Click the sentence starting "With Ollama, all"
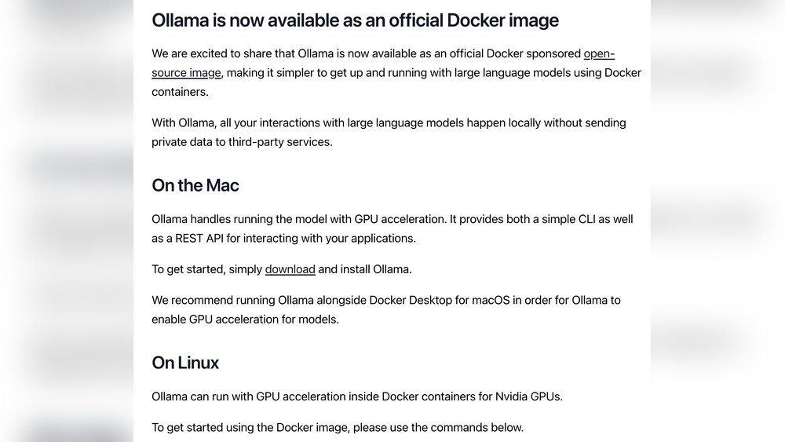 [378, 122]
